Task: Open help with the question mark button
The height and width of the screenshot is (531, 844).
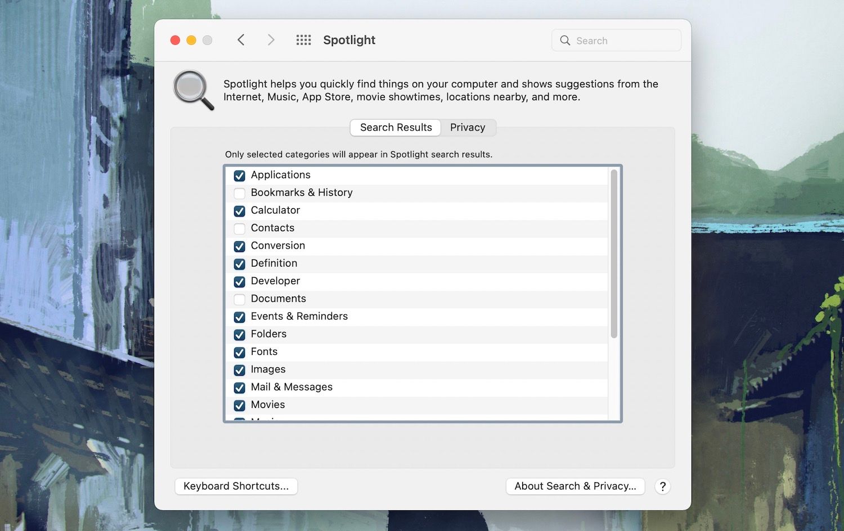Action: click(663, 487)
